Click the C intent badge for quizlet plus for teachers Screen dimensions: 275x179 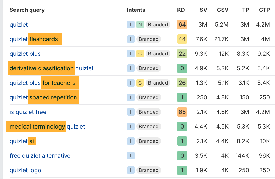click(140, 83)
